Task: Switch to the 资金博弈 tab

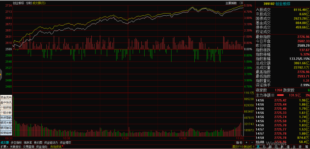Action: 66,142
